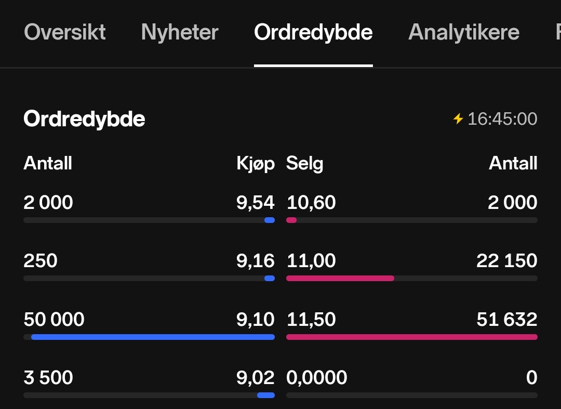Select the buy price 9,54

tap(256, 203)
